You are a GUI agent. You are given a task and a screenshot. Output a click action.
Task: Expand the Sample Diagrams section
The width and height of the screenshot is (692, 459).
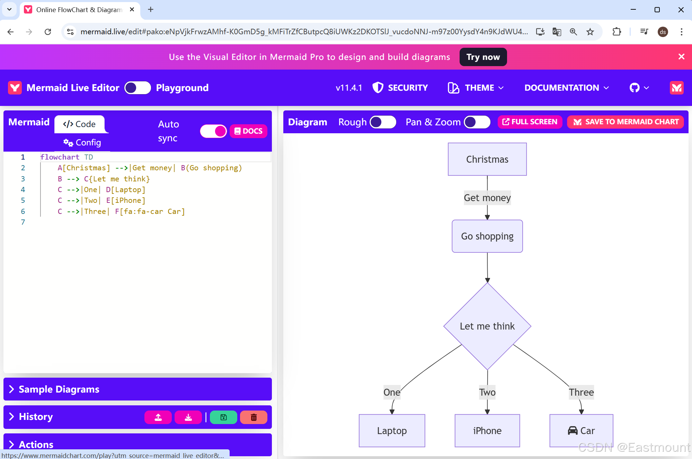[x=59, y=389]
